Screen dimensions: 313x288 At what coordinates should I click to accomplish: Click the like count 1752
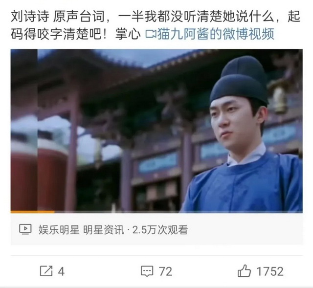click(269, 271)
